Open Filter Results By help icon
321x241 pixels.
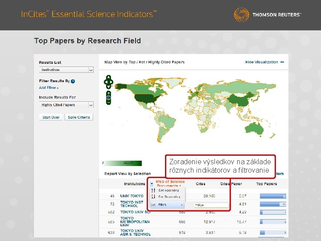pos(73,81)
